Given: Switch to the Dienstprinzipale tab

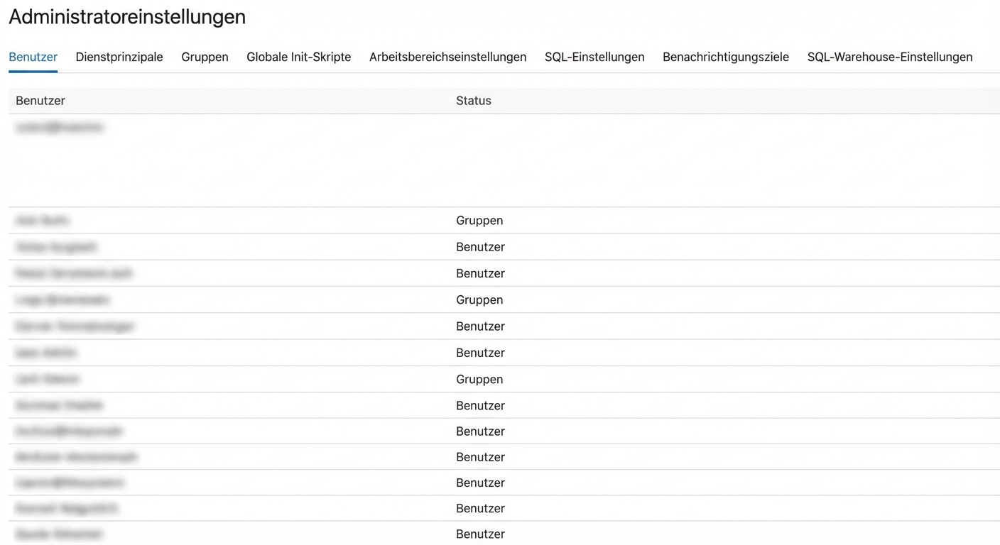Looking at the screenshot, I should point(119,57).
